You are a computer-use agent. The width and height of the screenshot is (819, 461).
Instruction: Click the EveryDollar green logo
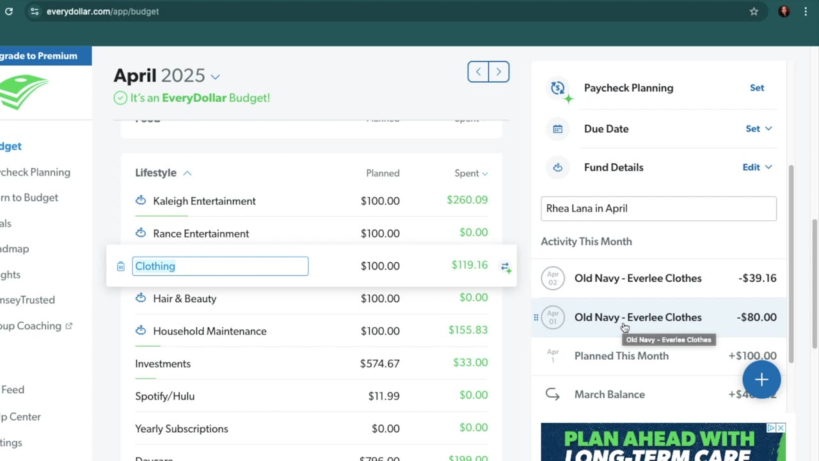click(24, 92)
